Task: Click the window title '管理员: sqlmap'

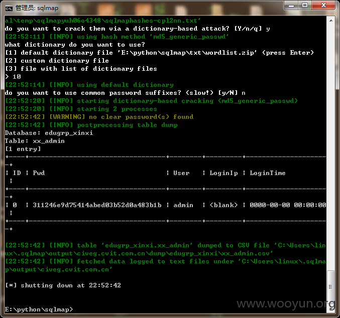Action: (37, 8)
